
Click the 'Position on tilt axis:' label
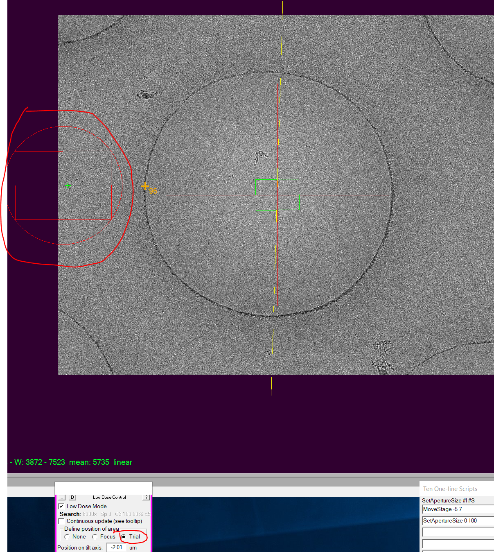pyautogui.click(x=80, y=547)
